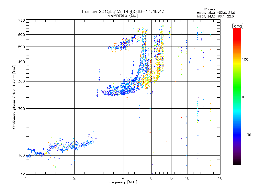The height and width of the screenshot is (194, 259).
Task: Select the 'RwPretec (8p)' subtitle text
Action: click(123, 16)
